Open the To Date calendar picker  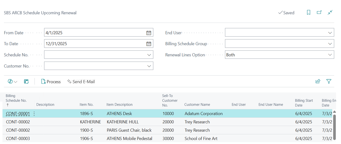pyautogui.click(x=149, y=44)
